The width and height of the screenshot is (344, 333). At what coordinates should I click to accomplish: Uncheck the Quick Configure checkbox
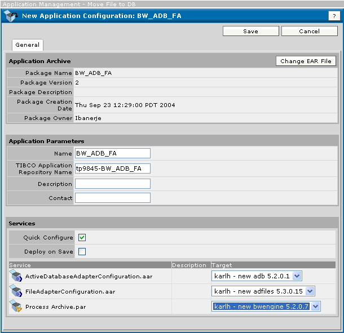[x=82, y=238]
